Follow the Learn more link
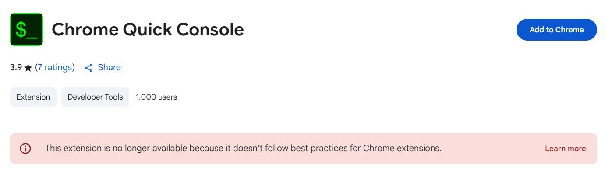 (x=565, y=149)
